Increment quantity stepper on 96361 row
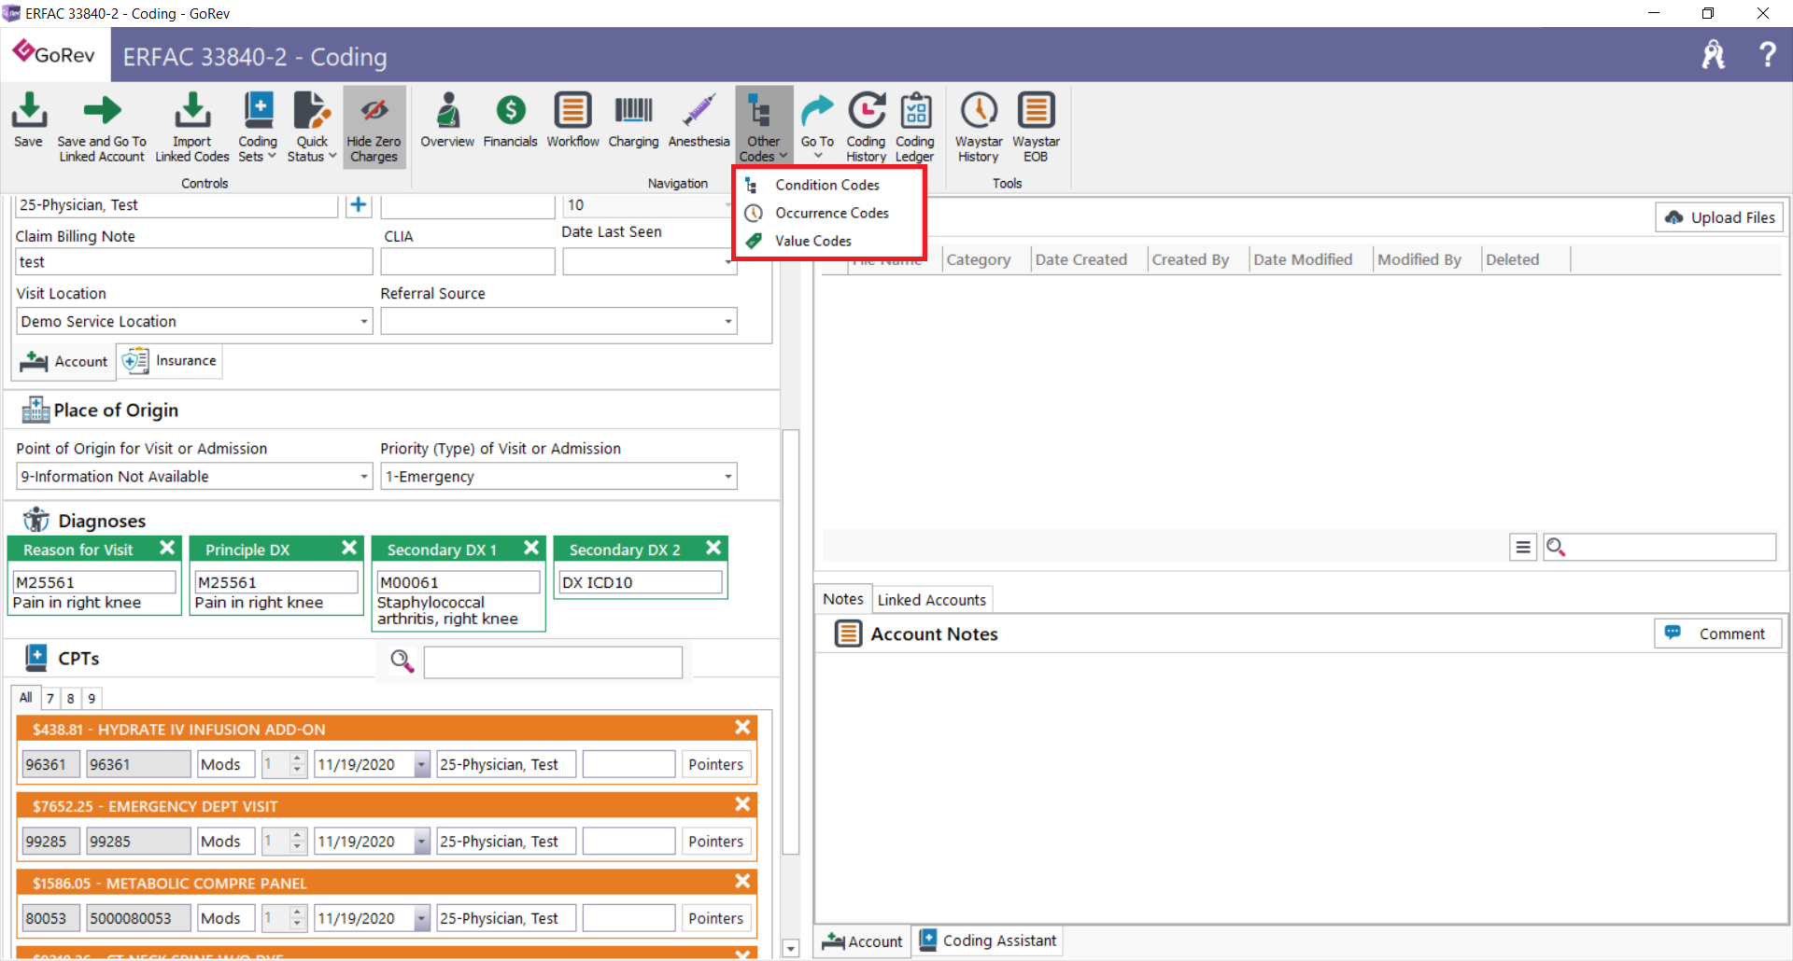Viewport: 1793px width, 961px height. 297,759
